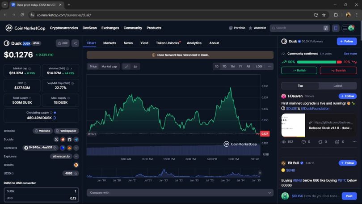Image resolution: width=362 pixels, height=204 pixels.
Task: Click the community sentiment bar
Action: pos(319,62)
